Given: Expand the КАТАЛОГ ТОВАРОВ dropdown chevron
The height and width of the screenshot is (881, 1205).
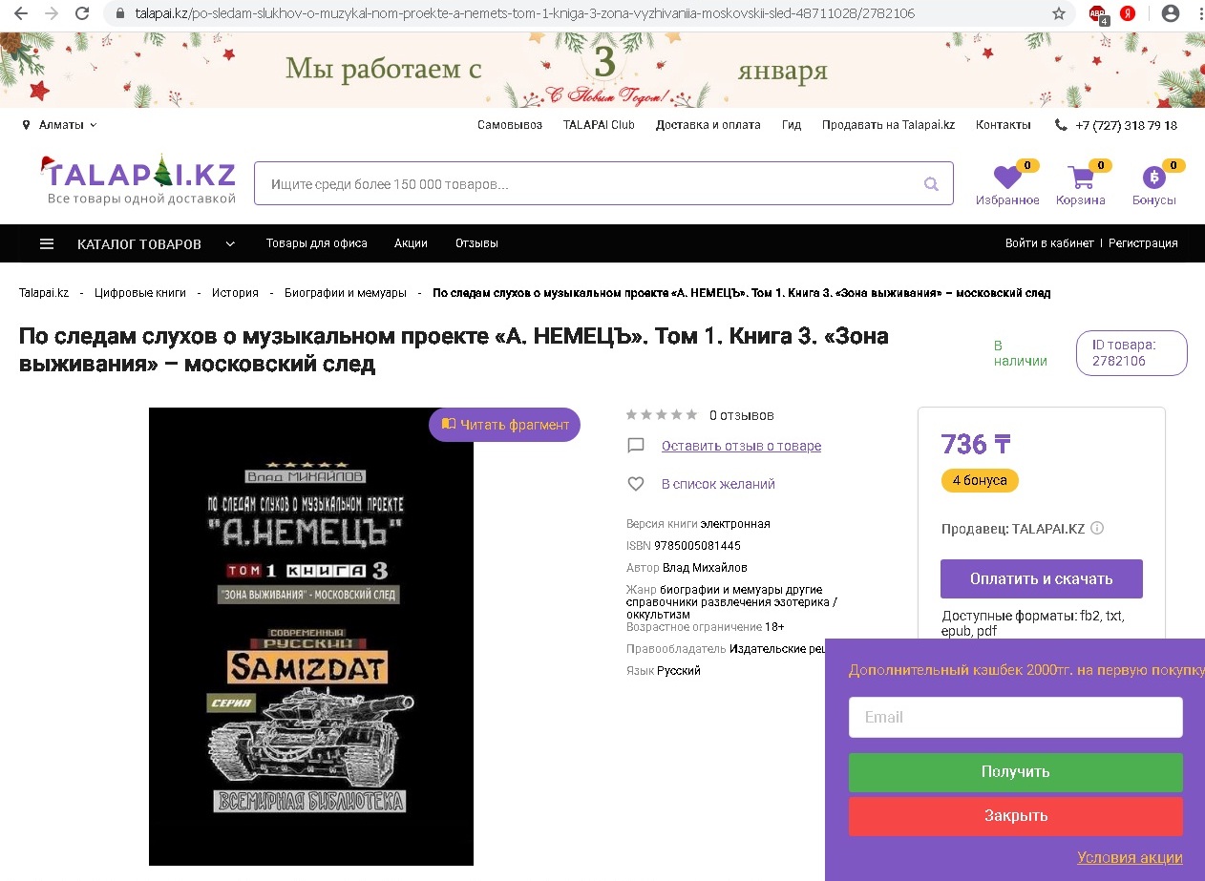Looking at the screenshot, I should pyautogui.click(x=230, y=244).
